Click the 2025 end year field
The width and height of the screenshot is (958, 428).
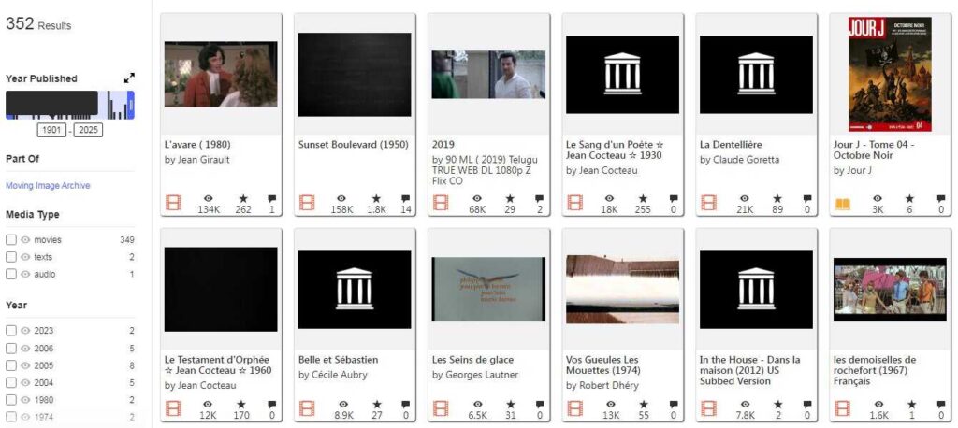[88, 130]
